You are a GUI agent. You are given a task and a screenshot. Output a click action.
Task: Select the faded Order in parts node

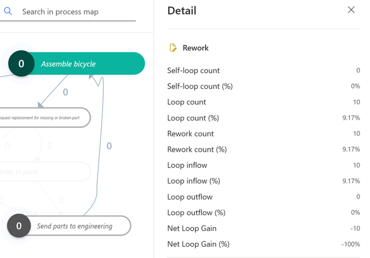point(45,172)
